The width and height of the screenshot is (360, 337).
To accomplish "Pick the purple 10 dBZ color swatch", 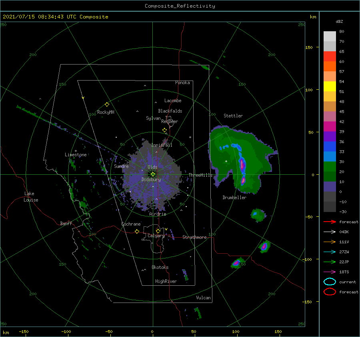I will coord(330,186).
